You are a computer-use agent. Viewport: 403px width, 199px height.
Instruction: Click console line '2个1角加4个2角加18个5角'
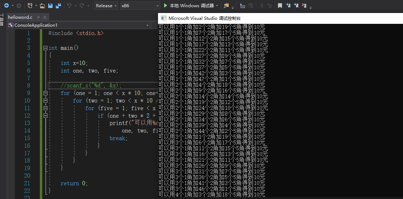(x=212, y=85)
